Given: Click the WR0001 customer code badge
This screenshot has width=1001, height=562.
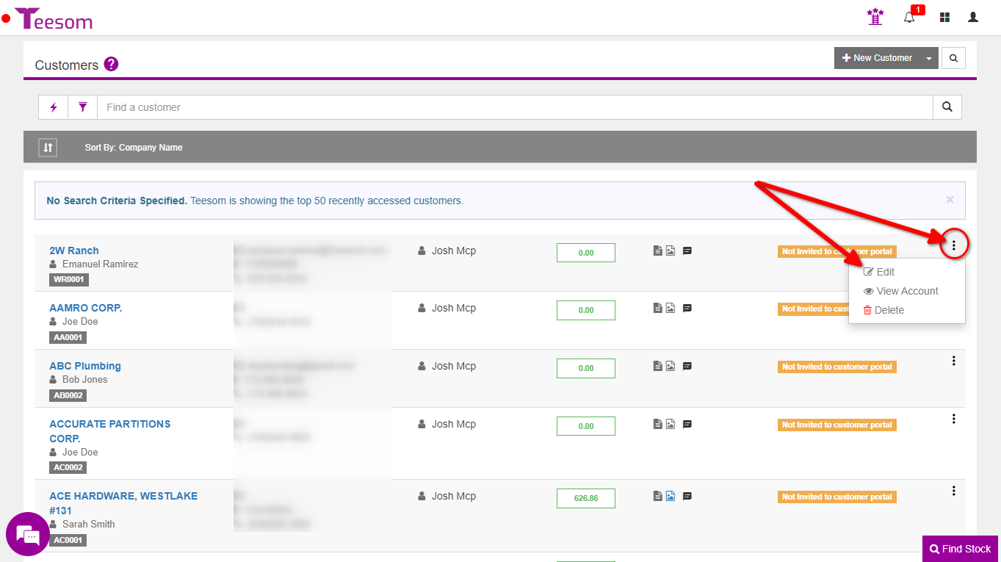Looking at the screenshot, I should point(68,280).
